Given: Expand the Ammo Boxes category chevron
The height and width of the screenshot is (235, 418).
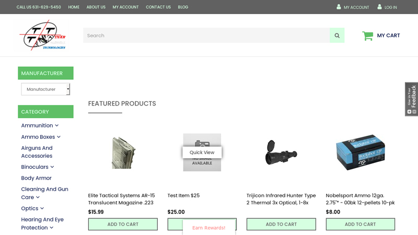Looking at the screenshot, I should [59, 137].
